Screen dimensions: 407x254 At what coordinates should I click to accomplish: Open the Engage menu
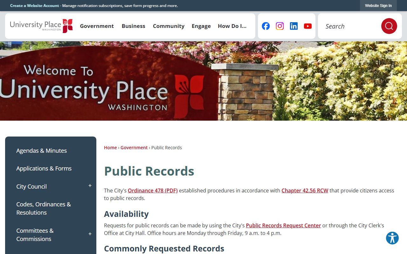[201, 26]
